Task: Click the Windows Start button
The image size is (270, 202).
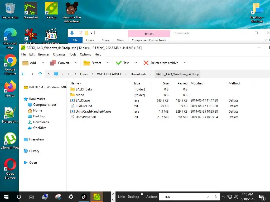Action: pos(6,197)
